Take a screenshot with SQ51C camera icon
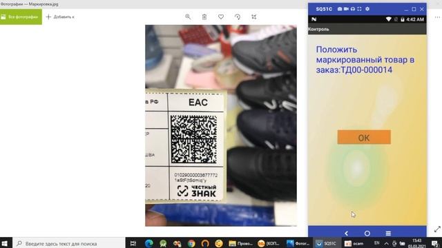The height and width of the screenshot is (248, 442). [x=340, y=9]
